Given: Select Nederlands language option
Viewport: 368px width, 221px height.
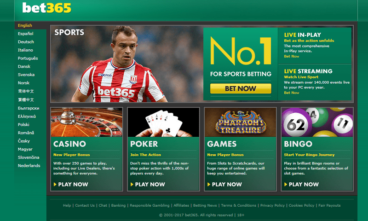Looking at the screenshot, I should tap(29, 166).
